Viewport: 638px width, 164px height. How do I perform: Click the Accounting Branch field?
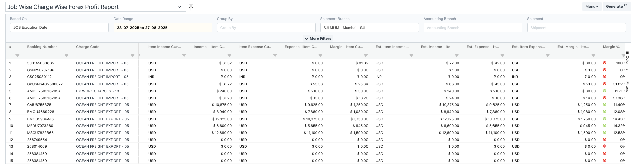coord(473,28)
